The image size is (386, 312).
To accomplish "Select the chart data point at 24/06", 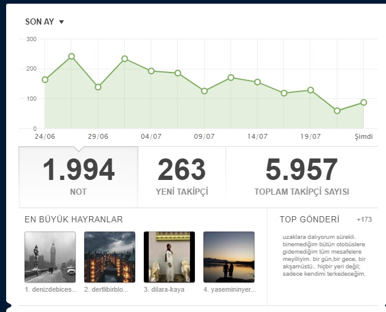I will (x=45, y=80).
